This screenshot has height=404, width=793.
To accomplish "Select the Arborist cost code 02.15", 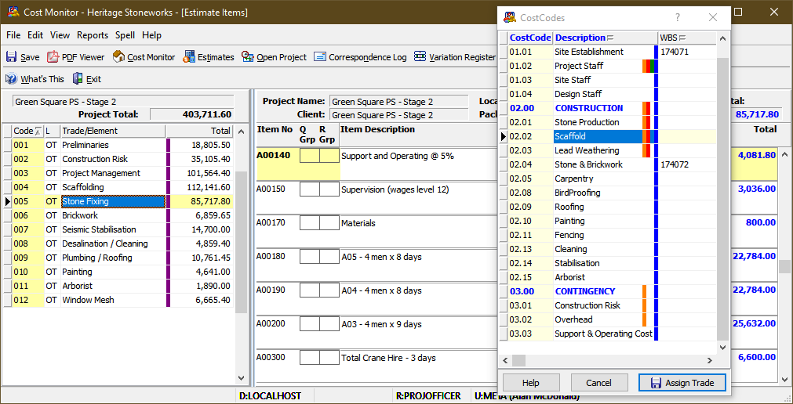I will tap(607, 277).
